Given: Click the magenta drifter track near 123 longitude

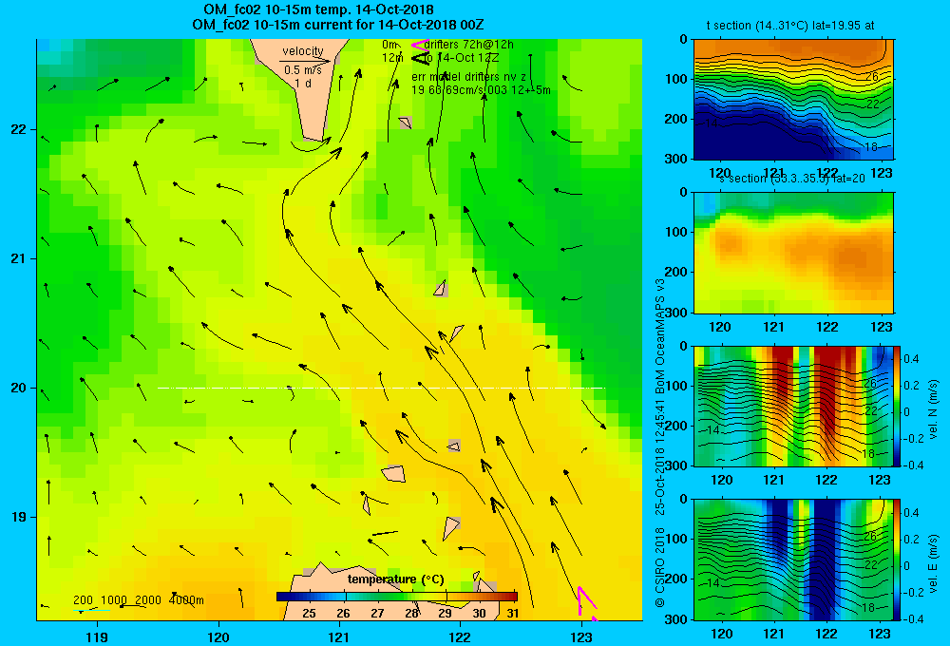Looking at the screenshot, I should click(586, 603).
